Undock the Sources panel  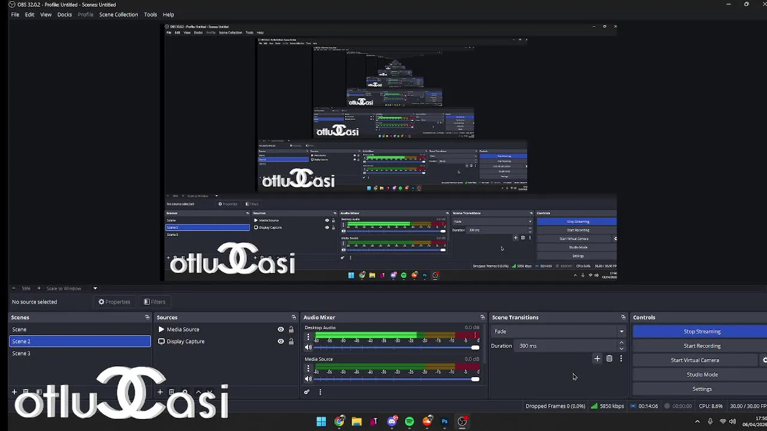(294, 317)
